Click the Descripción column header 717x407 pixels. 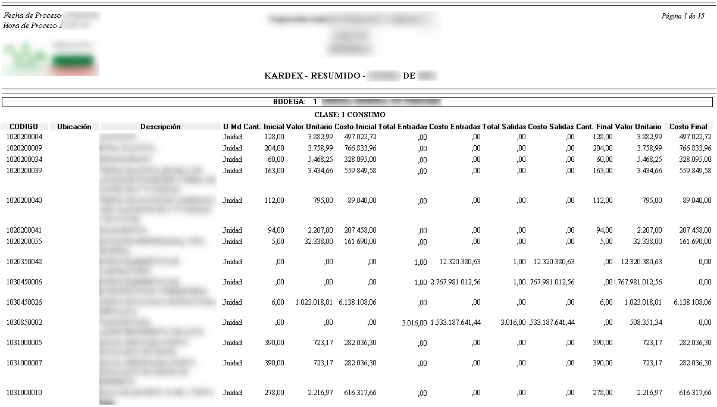coord(160,127)
